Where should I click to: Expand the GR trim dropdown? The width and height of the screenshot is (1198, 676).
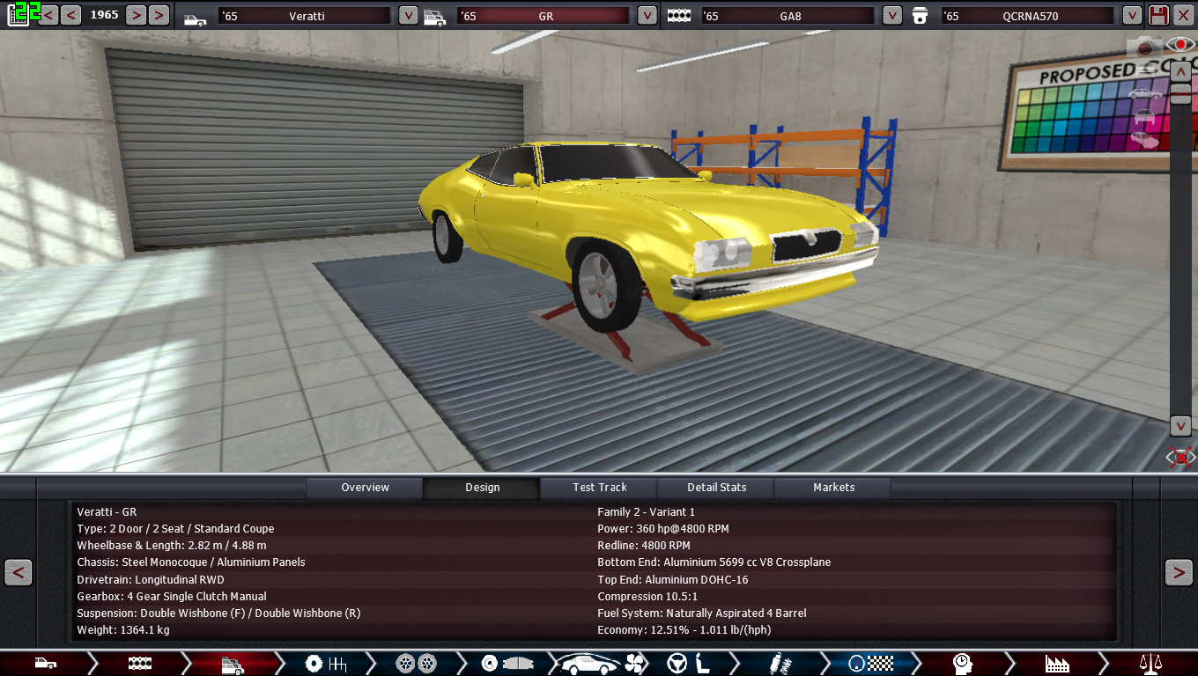point(647,15)
